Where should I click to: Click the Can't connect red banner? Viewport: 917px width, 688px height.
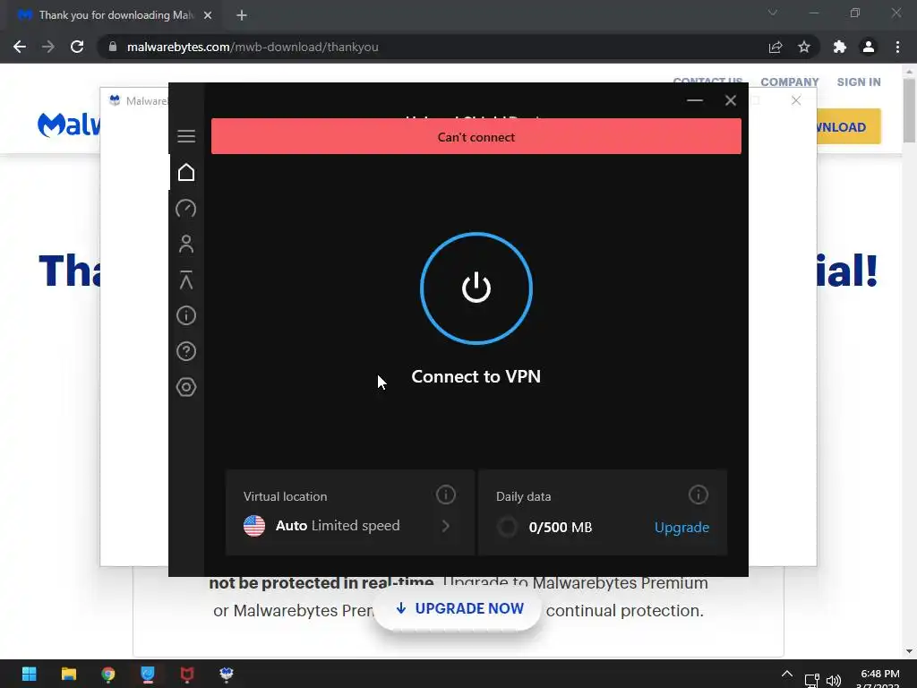[x=476, y=136]
